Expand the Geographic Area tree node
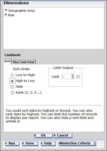 click(6, 10)
